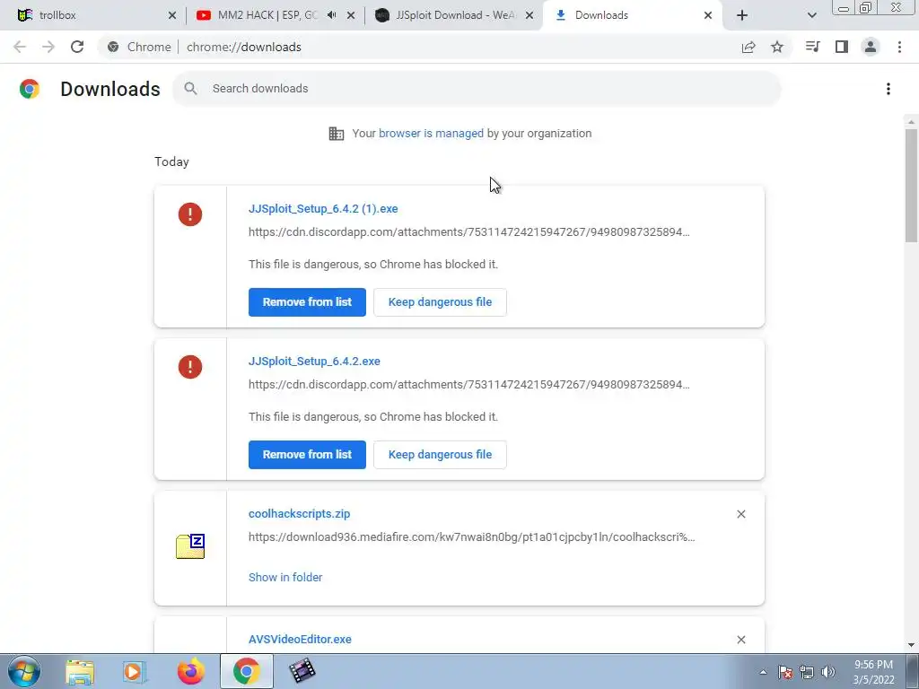Keep dangerous file JJSploit_Setup_6.4.2 (1).exe

coord(440,302)
